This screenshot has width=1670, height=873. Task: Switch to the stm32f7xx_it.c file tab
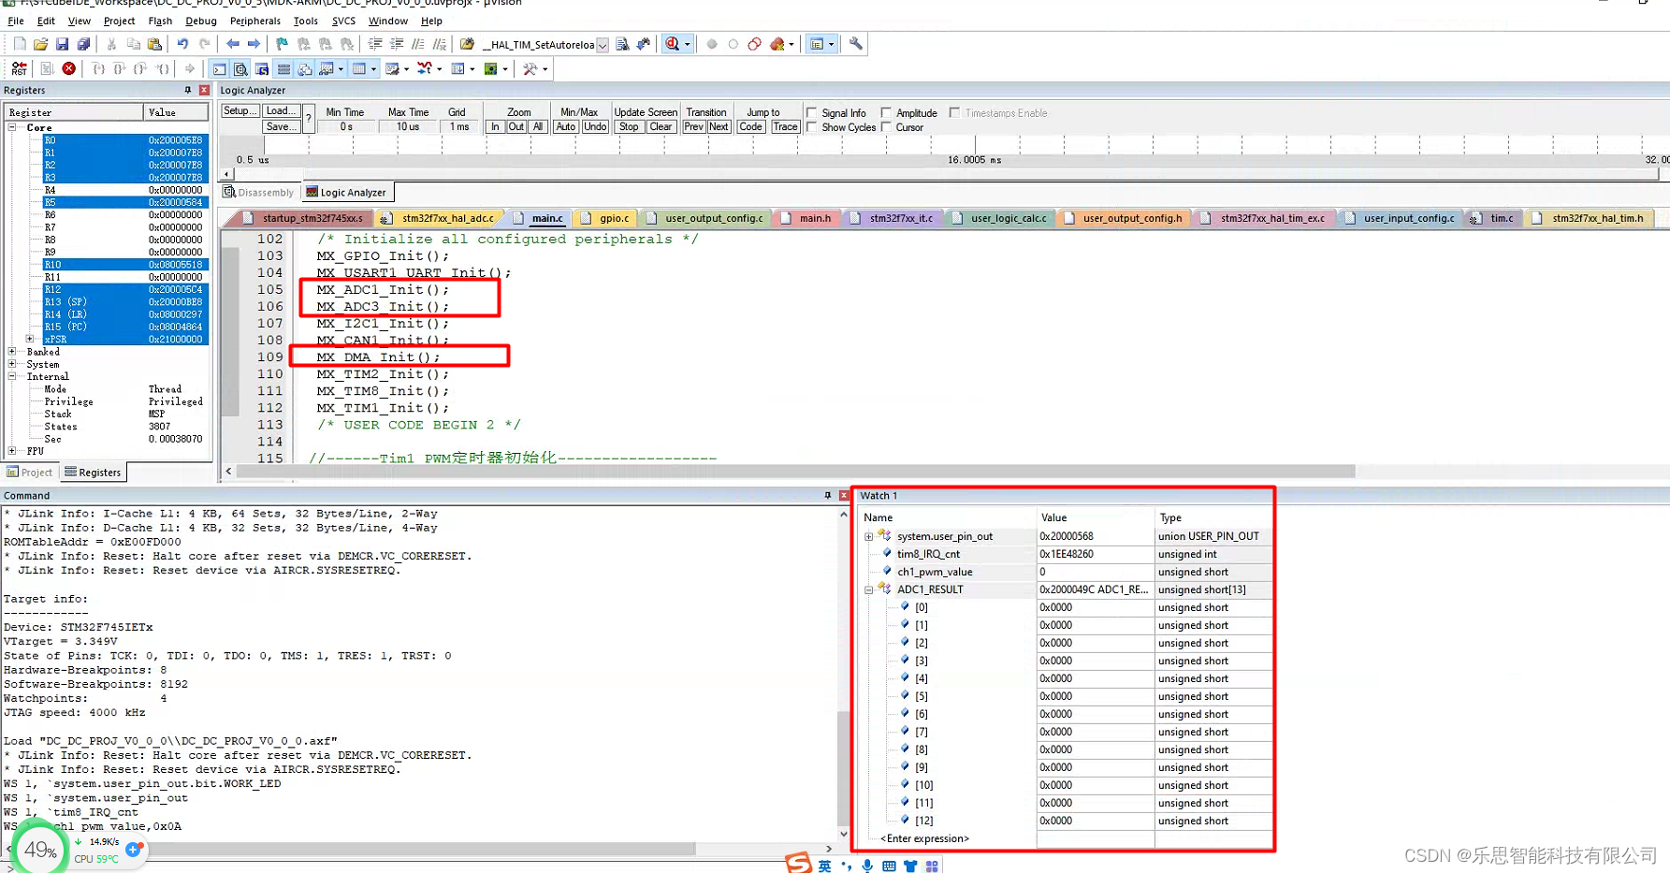(893, 218)
